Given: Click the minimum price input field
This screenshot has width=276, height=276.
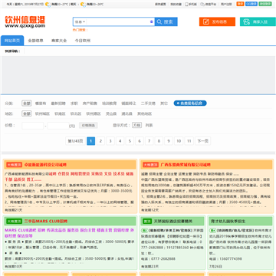Looking at the screenshot, I should (x=33, y=126).
